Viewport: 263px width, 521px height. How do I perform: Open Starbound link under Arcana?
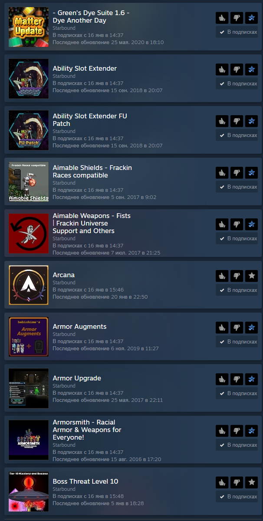point(64,283)
